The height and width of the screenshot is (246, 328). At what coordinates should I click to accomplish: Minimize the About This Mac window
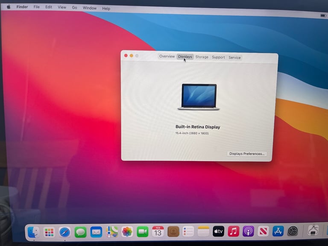point(132,56)
